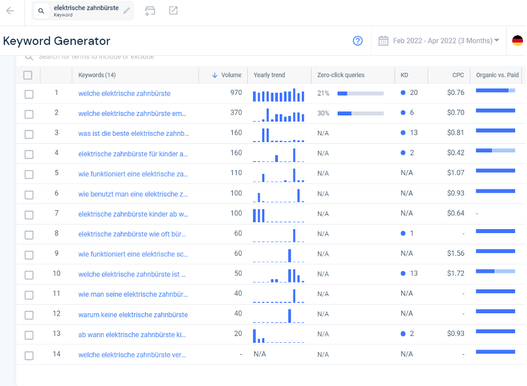Click the magnifier in the include/exclude search

pos(29,57)
